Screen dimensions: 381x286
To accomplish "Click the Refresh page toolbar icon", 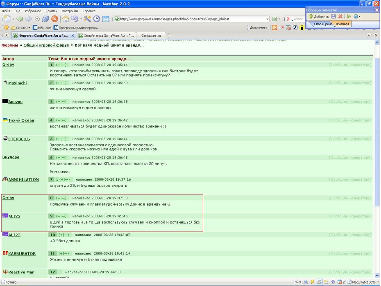I will click(45, 19).
